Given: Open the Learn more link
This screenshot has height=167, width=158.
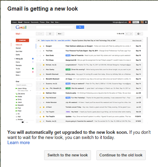Looking at the screenshot, I should 18,143.
